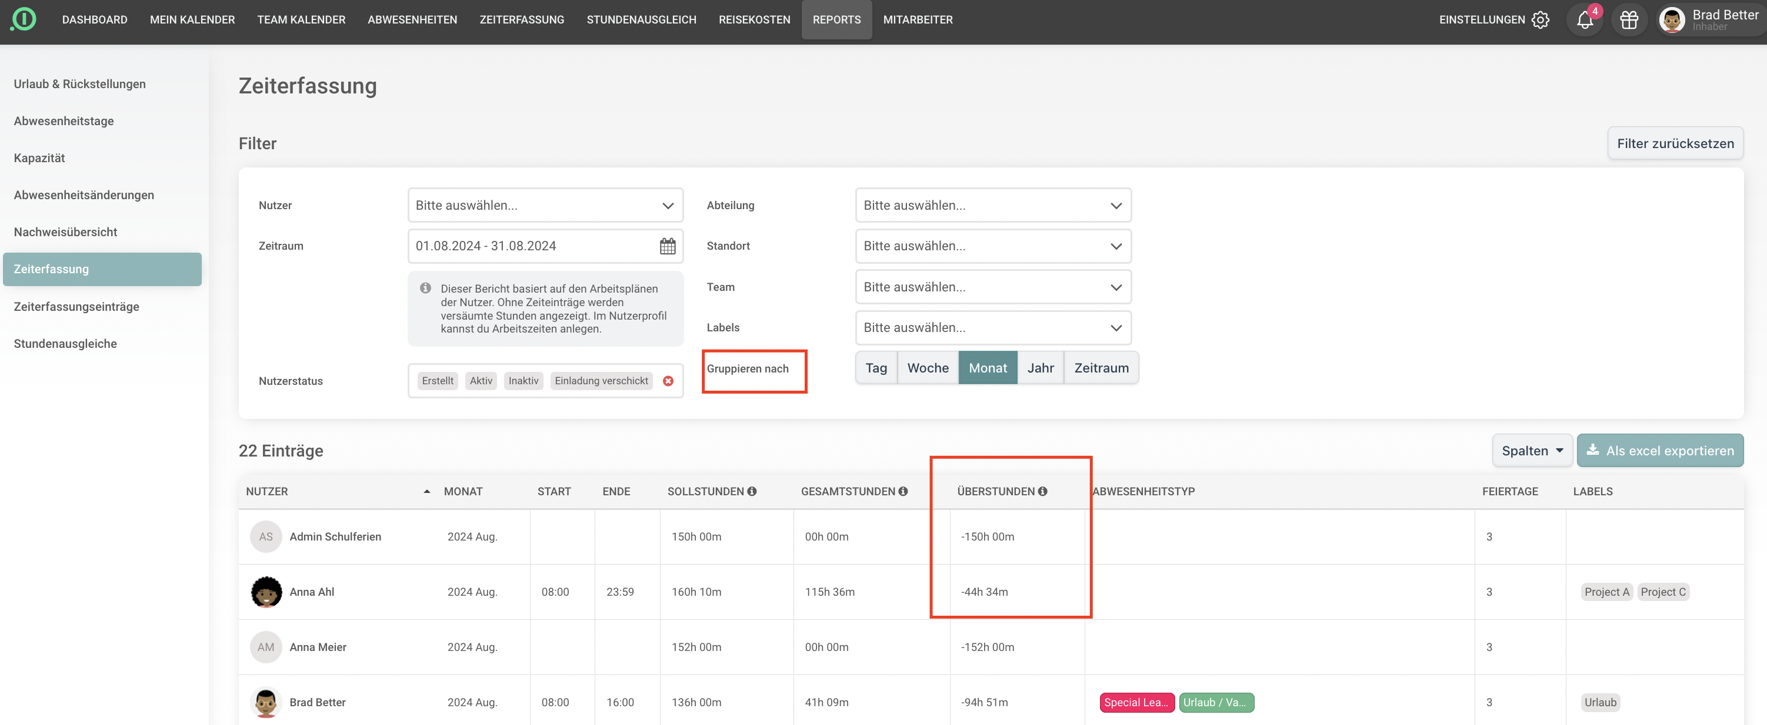This screenshot has width=1767, height=725.
Task: Open Einstellungen link
Action: tap(1482, 20)
